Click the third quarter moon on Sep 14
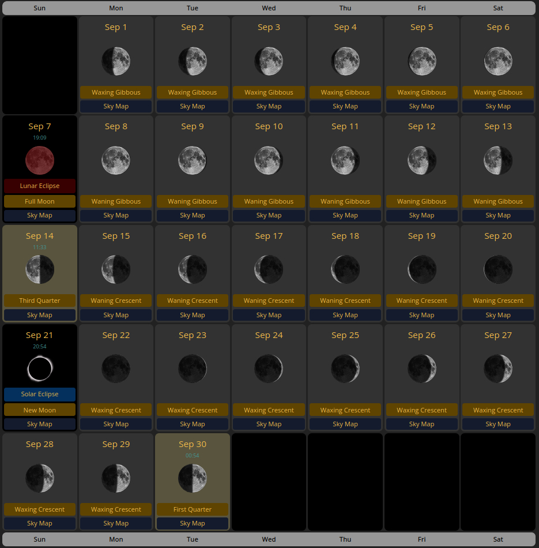This screenshot has height=548, width=539. click(x=40, y=269)
